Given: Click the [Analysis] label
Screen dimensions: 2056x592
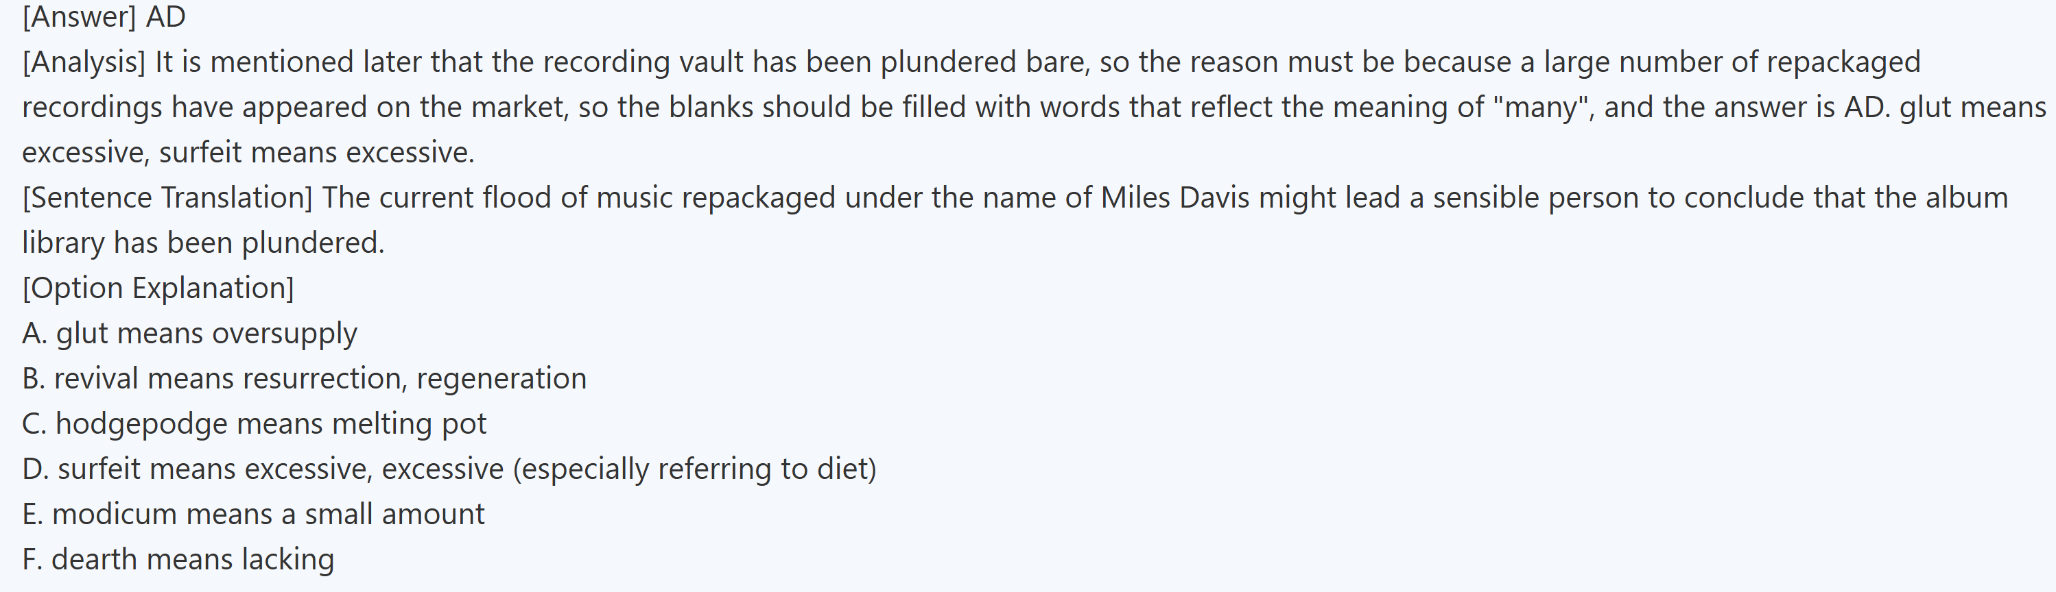Looking at the screenshot, I should pyautogui.click(x=84, y=62).
